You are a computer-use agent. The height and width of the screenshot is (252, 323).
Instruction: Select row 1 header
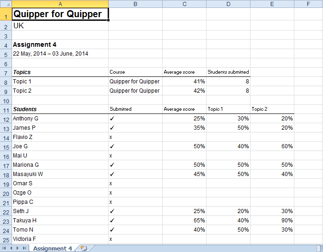click(x=6, y=14)
